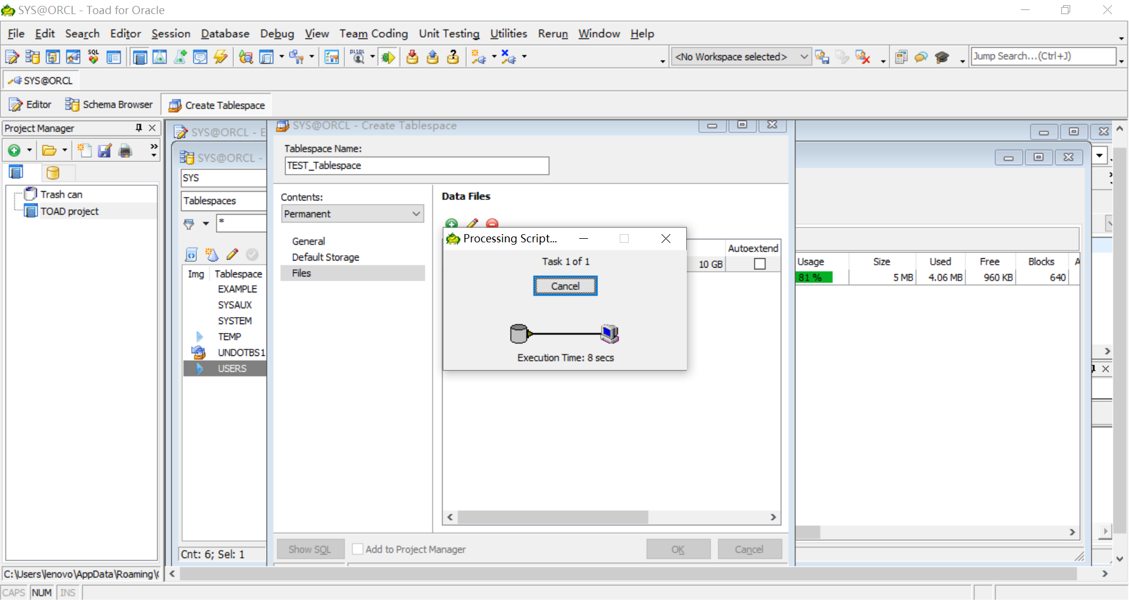Viewport: 1129px width, 600px height.
Task: Open the File menu
Action: 16,34
